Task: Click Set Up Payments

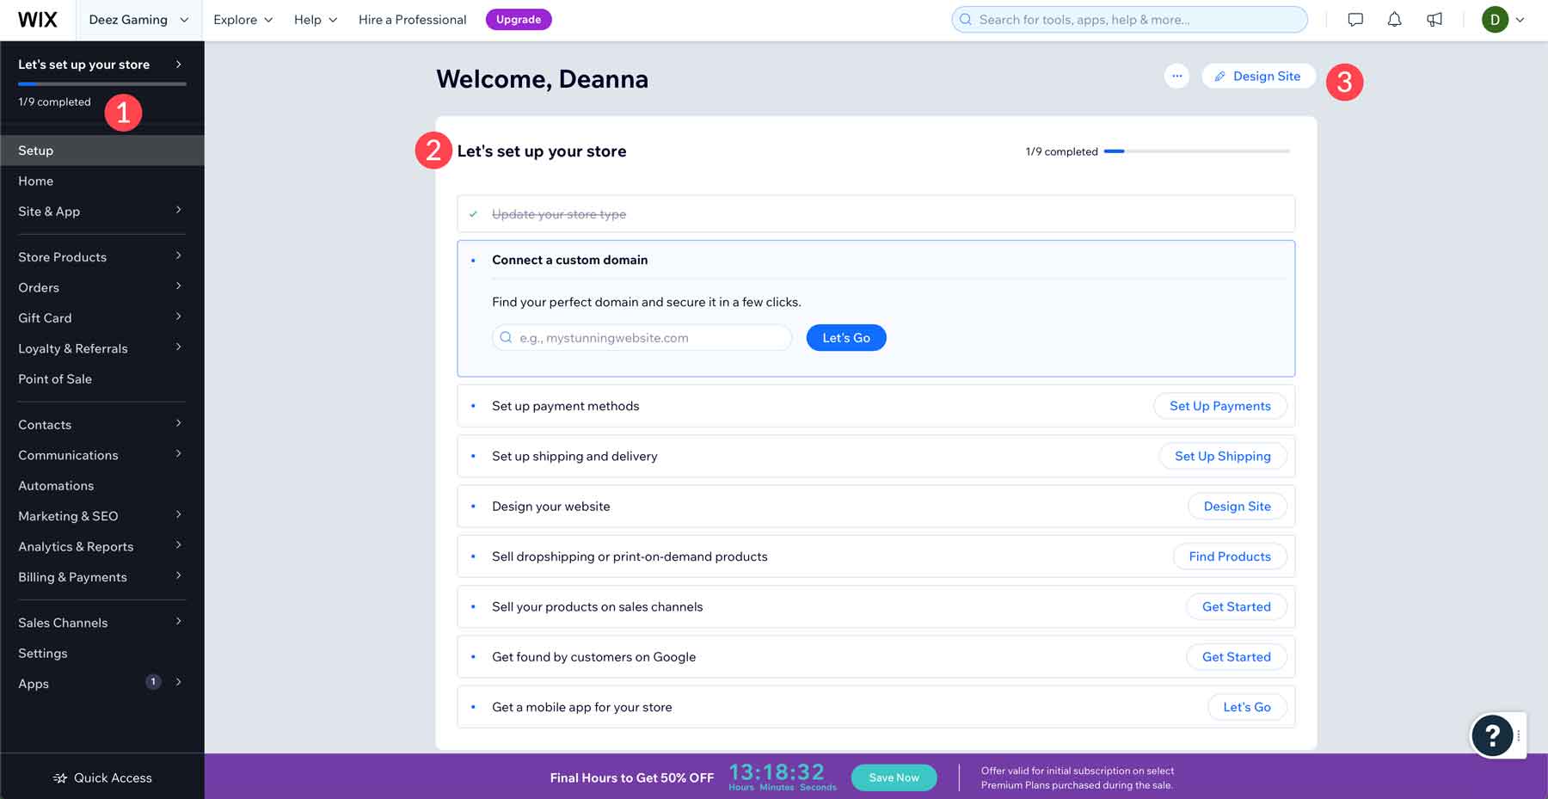Action: (x=1220, y=405)
